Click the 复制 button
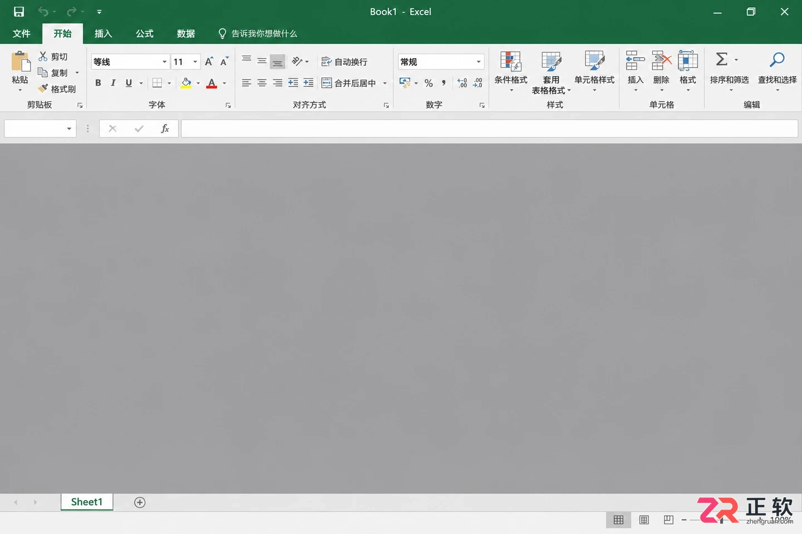The height and width of the screenshot is (534, 802). [x=53, y=72]
